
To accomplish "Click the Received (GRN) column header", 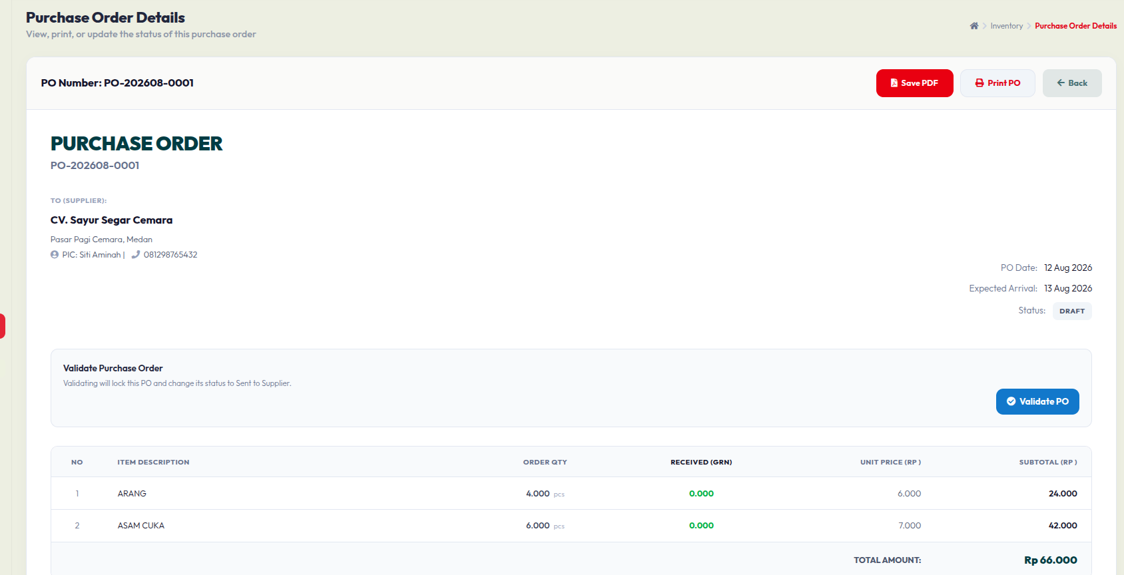I will tap(701, 462).
